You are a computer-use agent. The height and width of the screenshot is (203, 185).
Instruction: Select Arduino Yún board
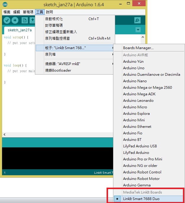click(149, 62)
